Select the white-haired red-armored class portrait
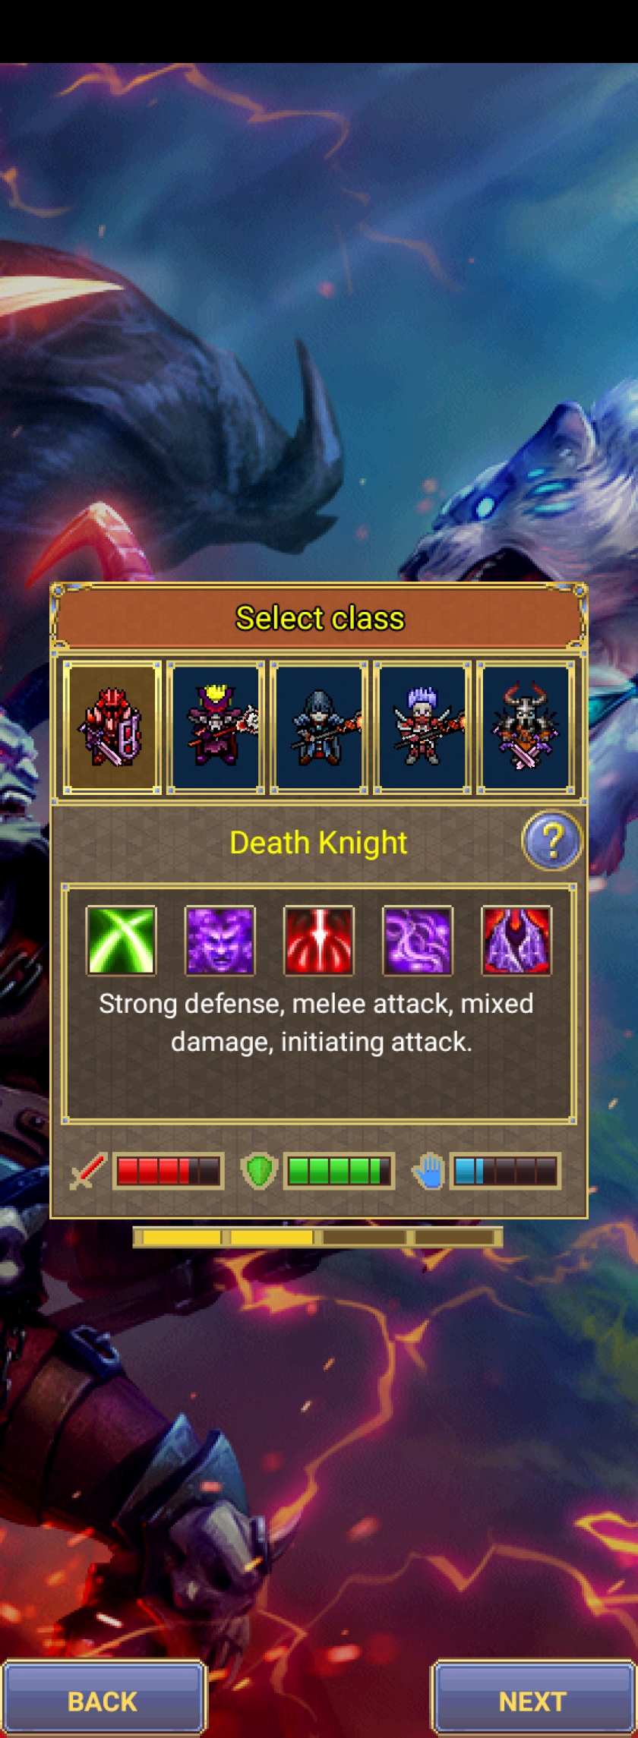 [422, 727]
